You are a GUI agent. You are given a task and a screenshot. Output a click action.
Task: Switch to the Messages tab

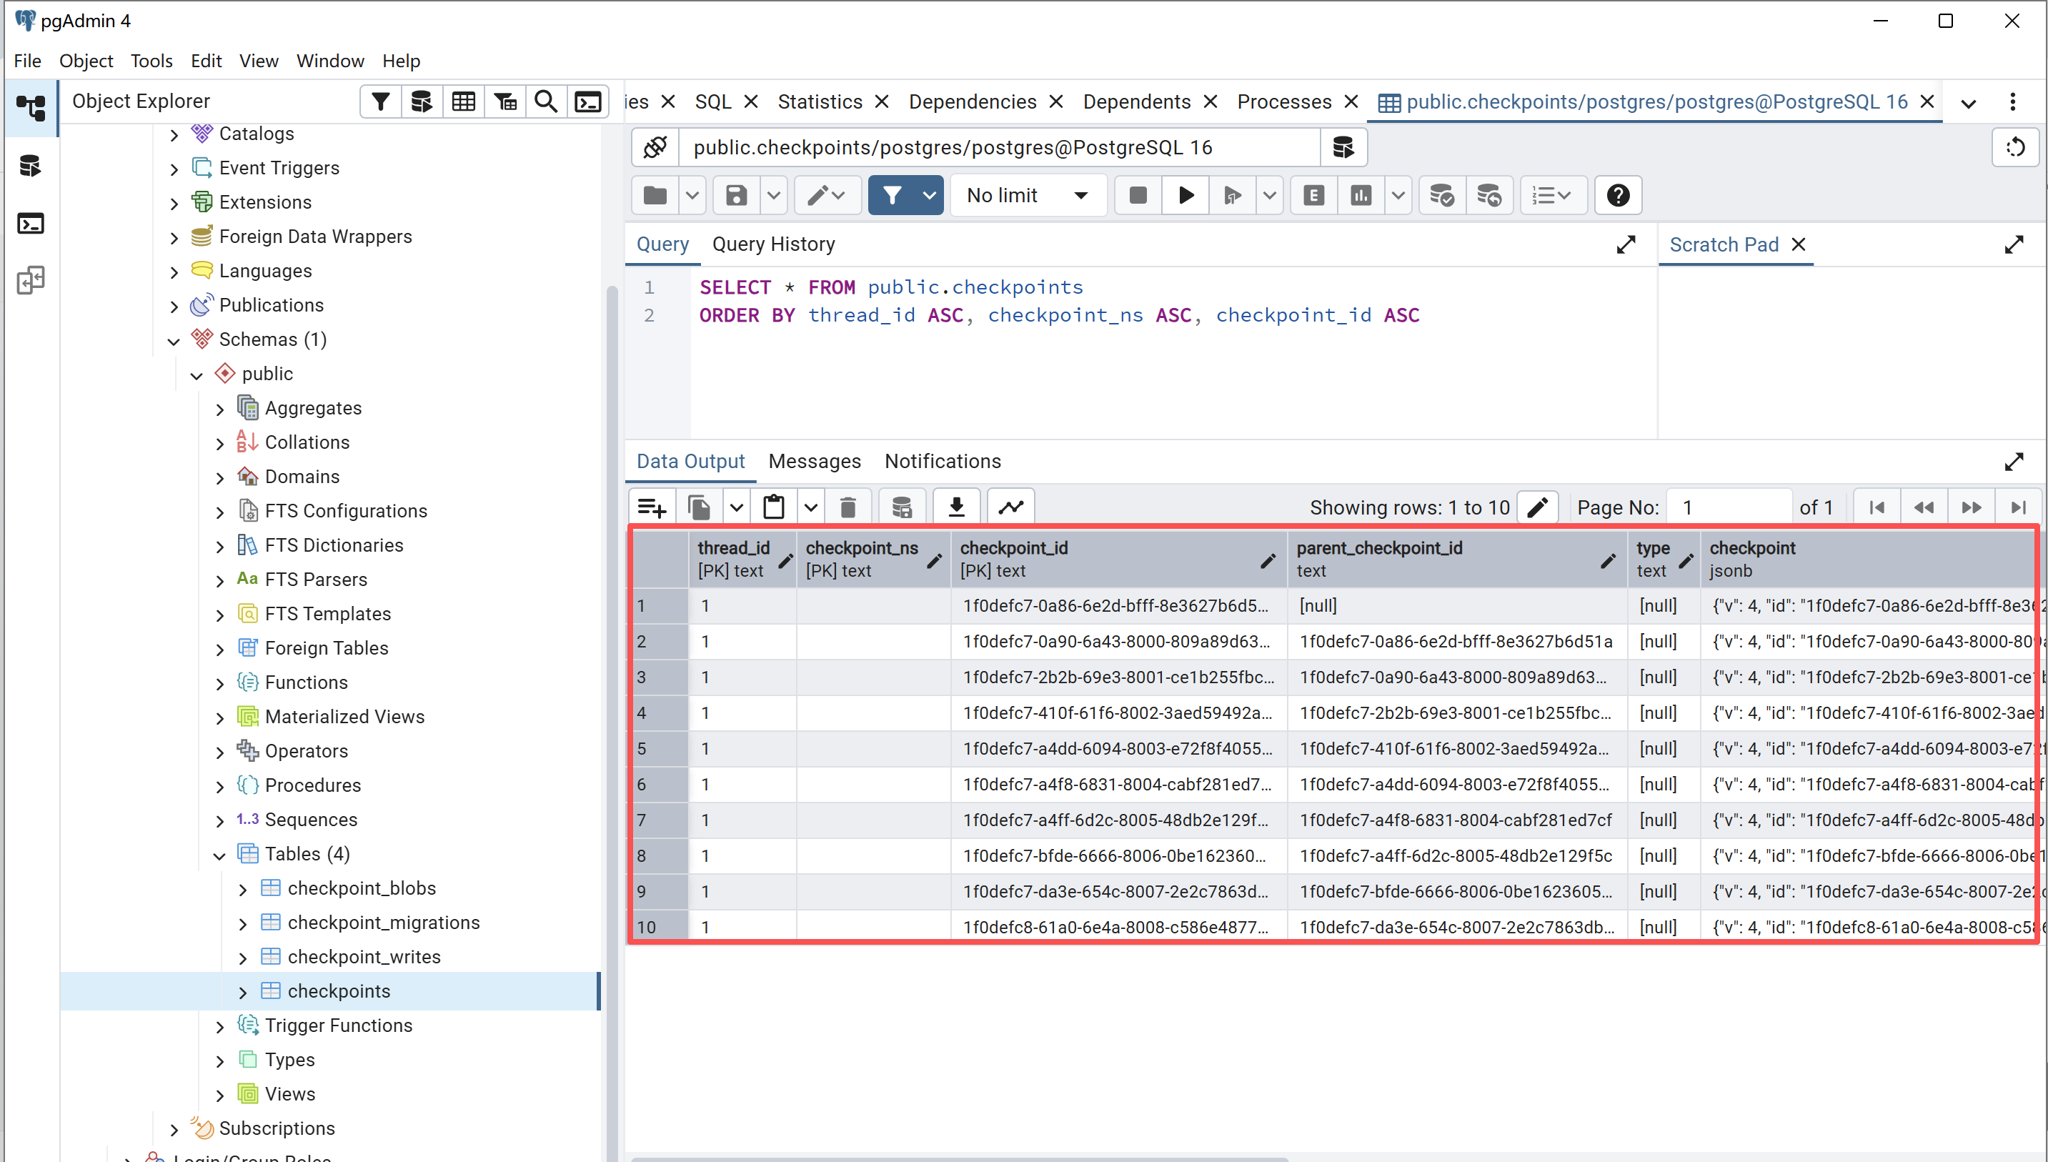coord(814,461)
